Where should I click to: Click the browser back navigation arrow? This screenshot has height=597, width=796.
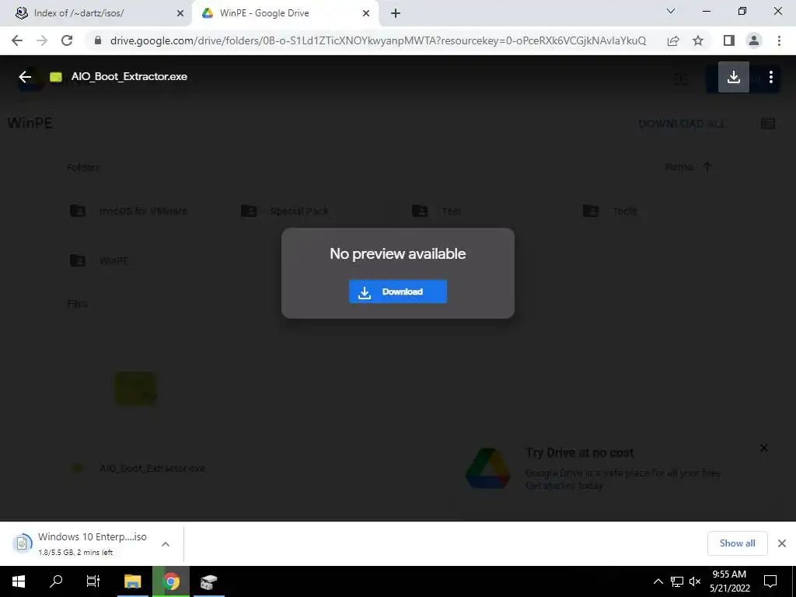tap(17, 40)
